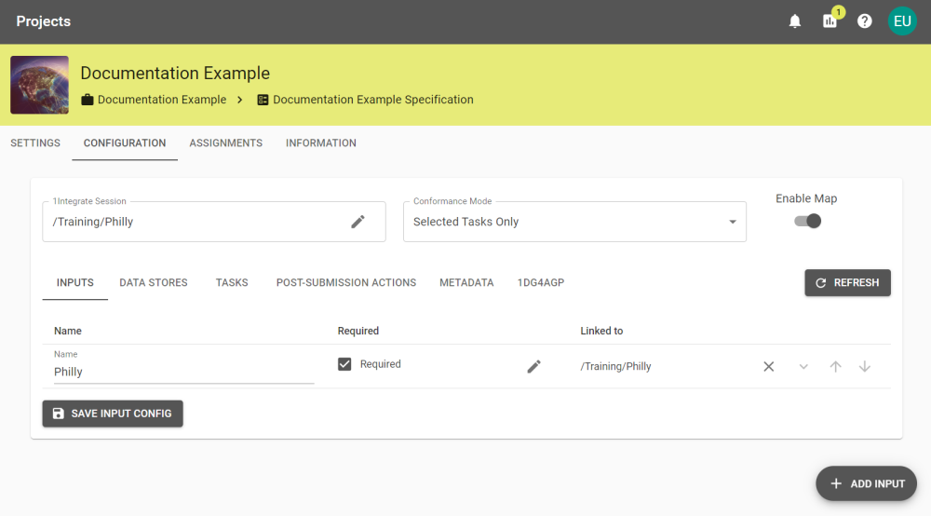The image size is (931, 516).
Task: Open the Documentation Example Specification breadcrumb link
Action: point(373,100)
